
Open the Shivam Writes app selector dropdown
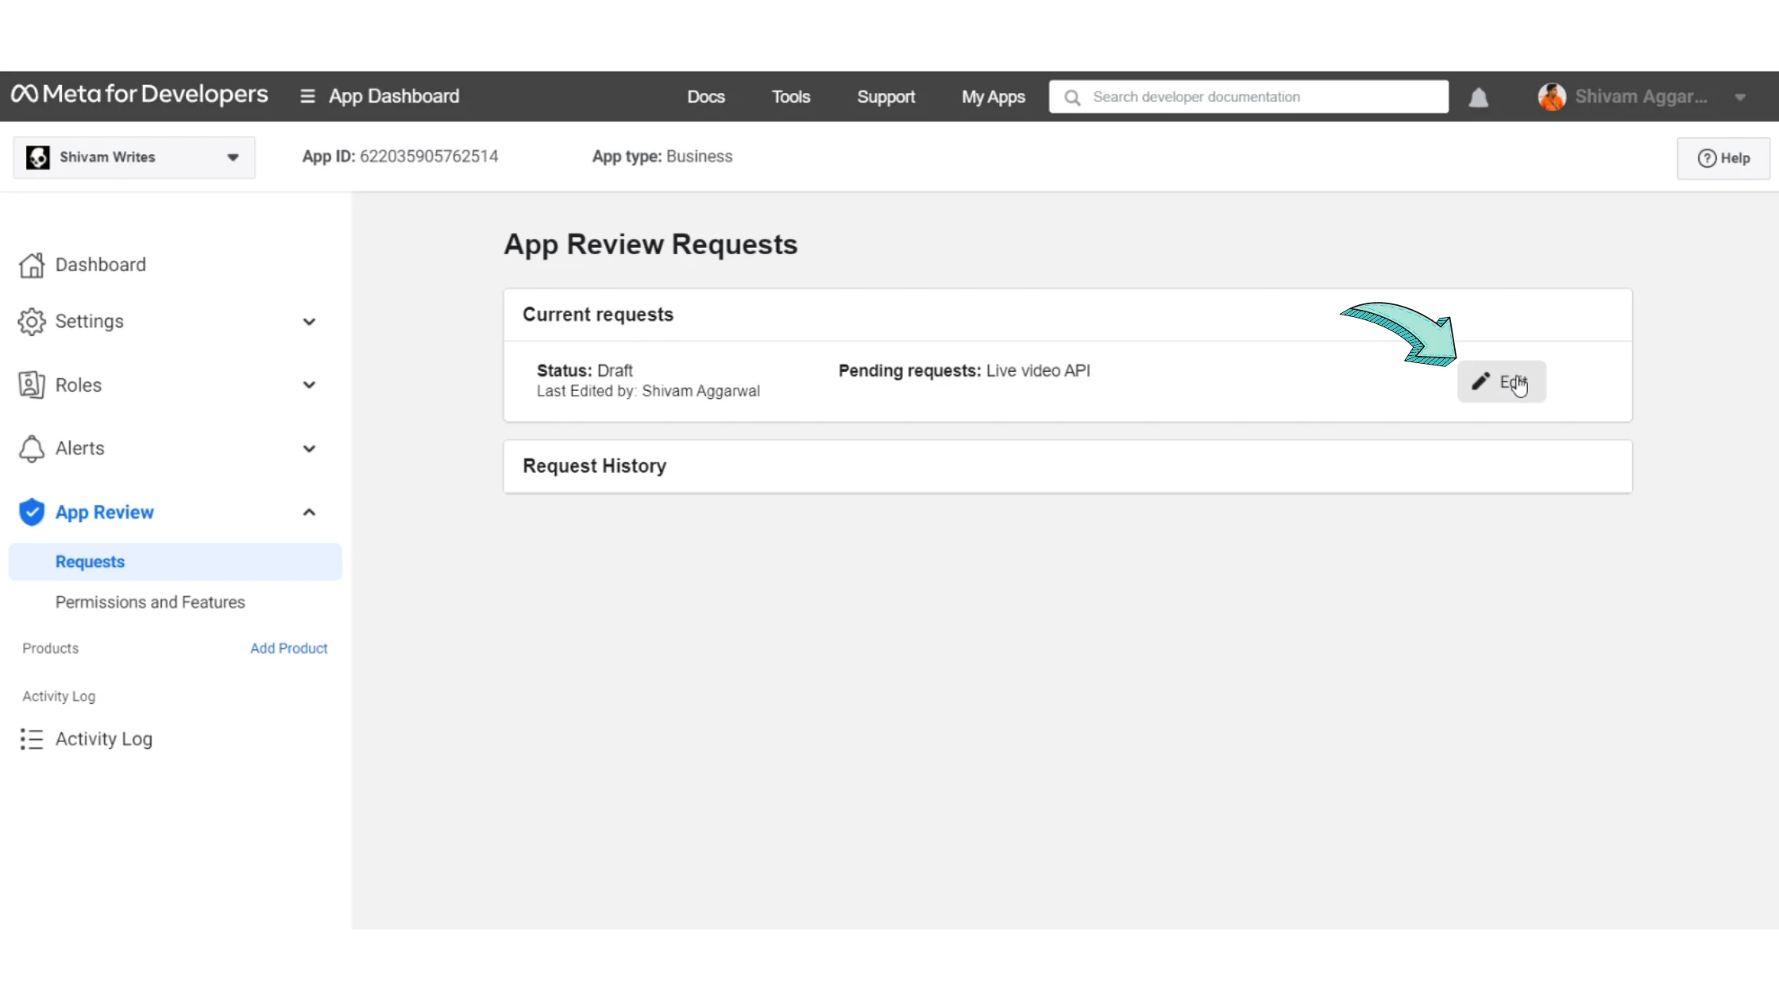pyautogui.click(x=133, y=157)
